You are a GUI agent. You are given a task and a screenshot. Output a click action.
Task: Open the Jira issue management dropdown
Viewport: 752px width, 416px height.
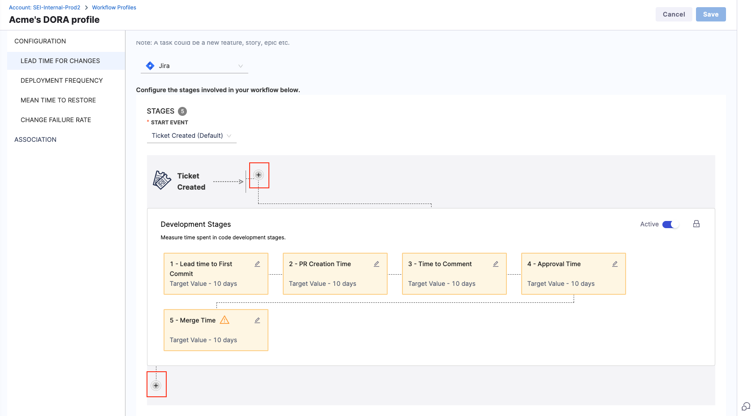coord(194,66)
